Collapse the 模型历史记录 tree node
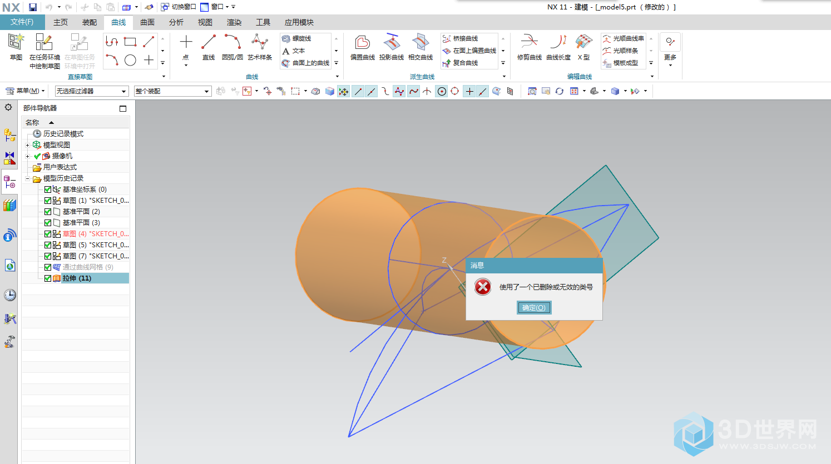Image resolution: width=831 pixels, height=464 pixels. click(27, 178)
